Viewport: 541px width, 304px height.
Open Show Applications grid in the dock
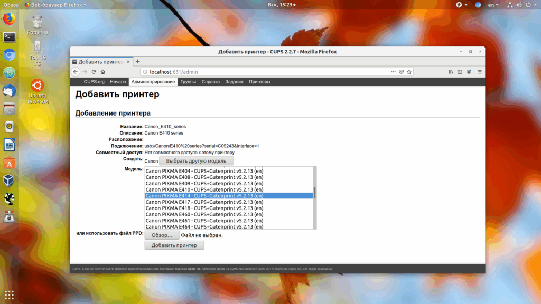(x=10, y=294)
